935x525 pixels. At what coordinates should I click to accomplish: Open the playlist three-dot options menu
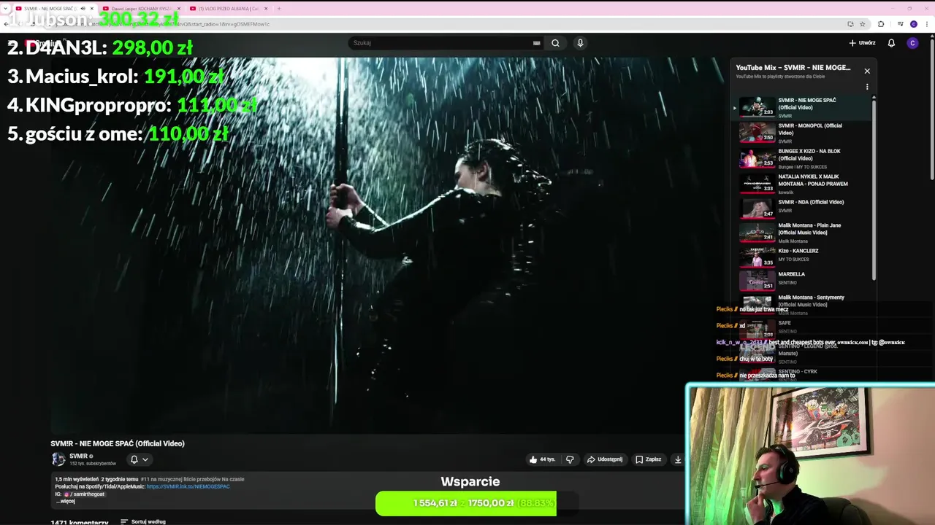point(867,87)
